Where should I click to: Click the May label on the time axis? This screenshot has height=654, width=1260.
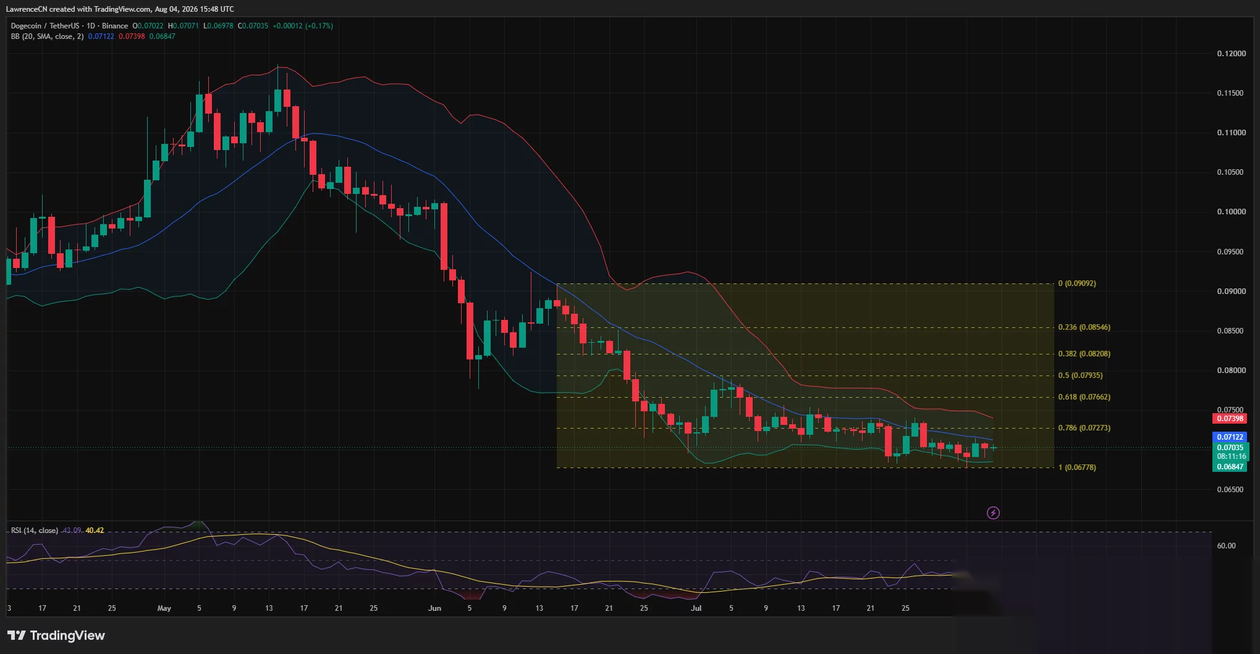[x=164, y=608]
